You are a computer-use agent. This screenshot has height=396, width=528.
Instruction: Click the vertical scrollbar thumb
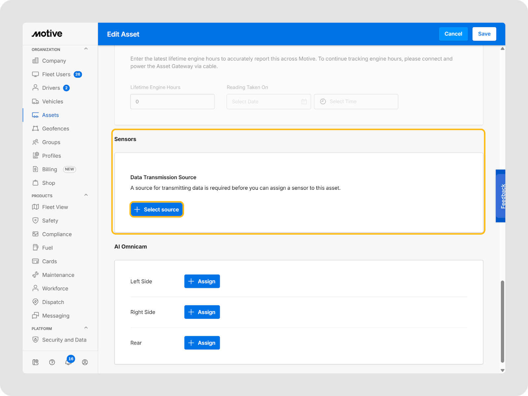pyautogui.click(x=502, y=321)
